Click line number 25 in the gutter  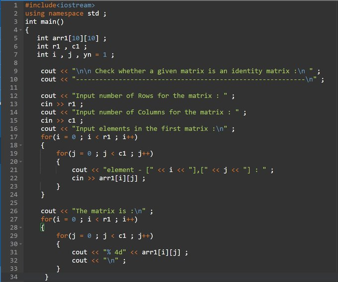coord(14,203)
